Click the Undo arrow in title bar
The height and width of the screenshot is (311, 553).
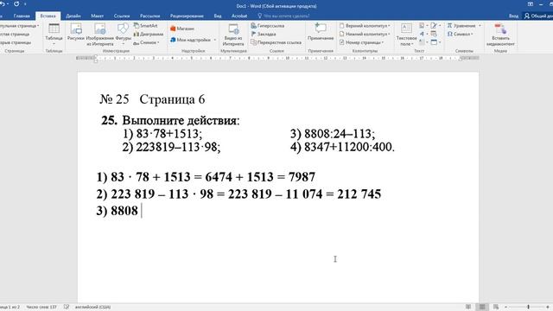(3, 3)
